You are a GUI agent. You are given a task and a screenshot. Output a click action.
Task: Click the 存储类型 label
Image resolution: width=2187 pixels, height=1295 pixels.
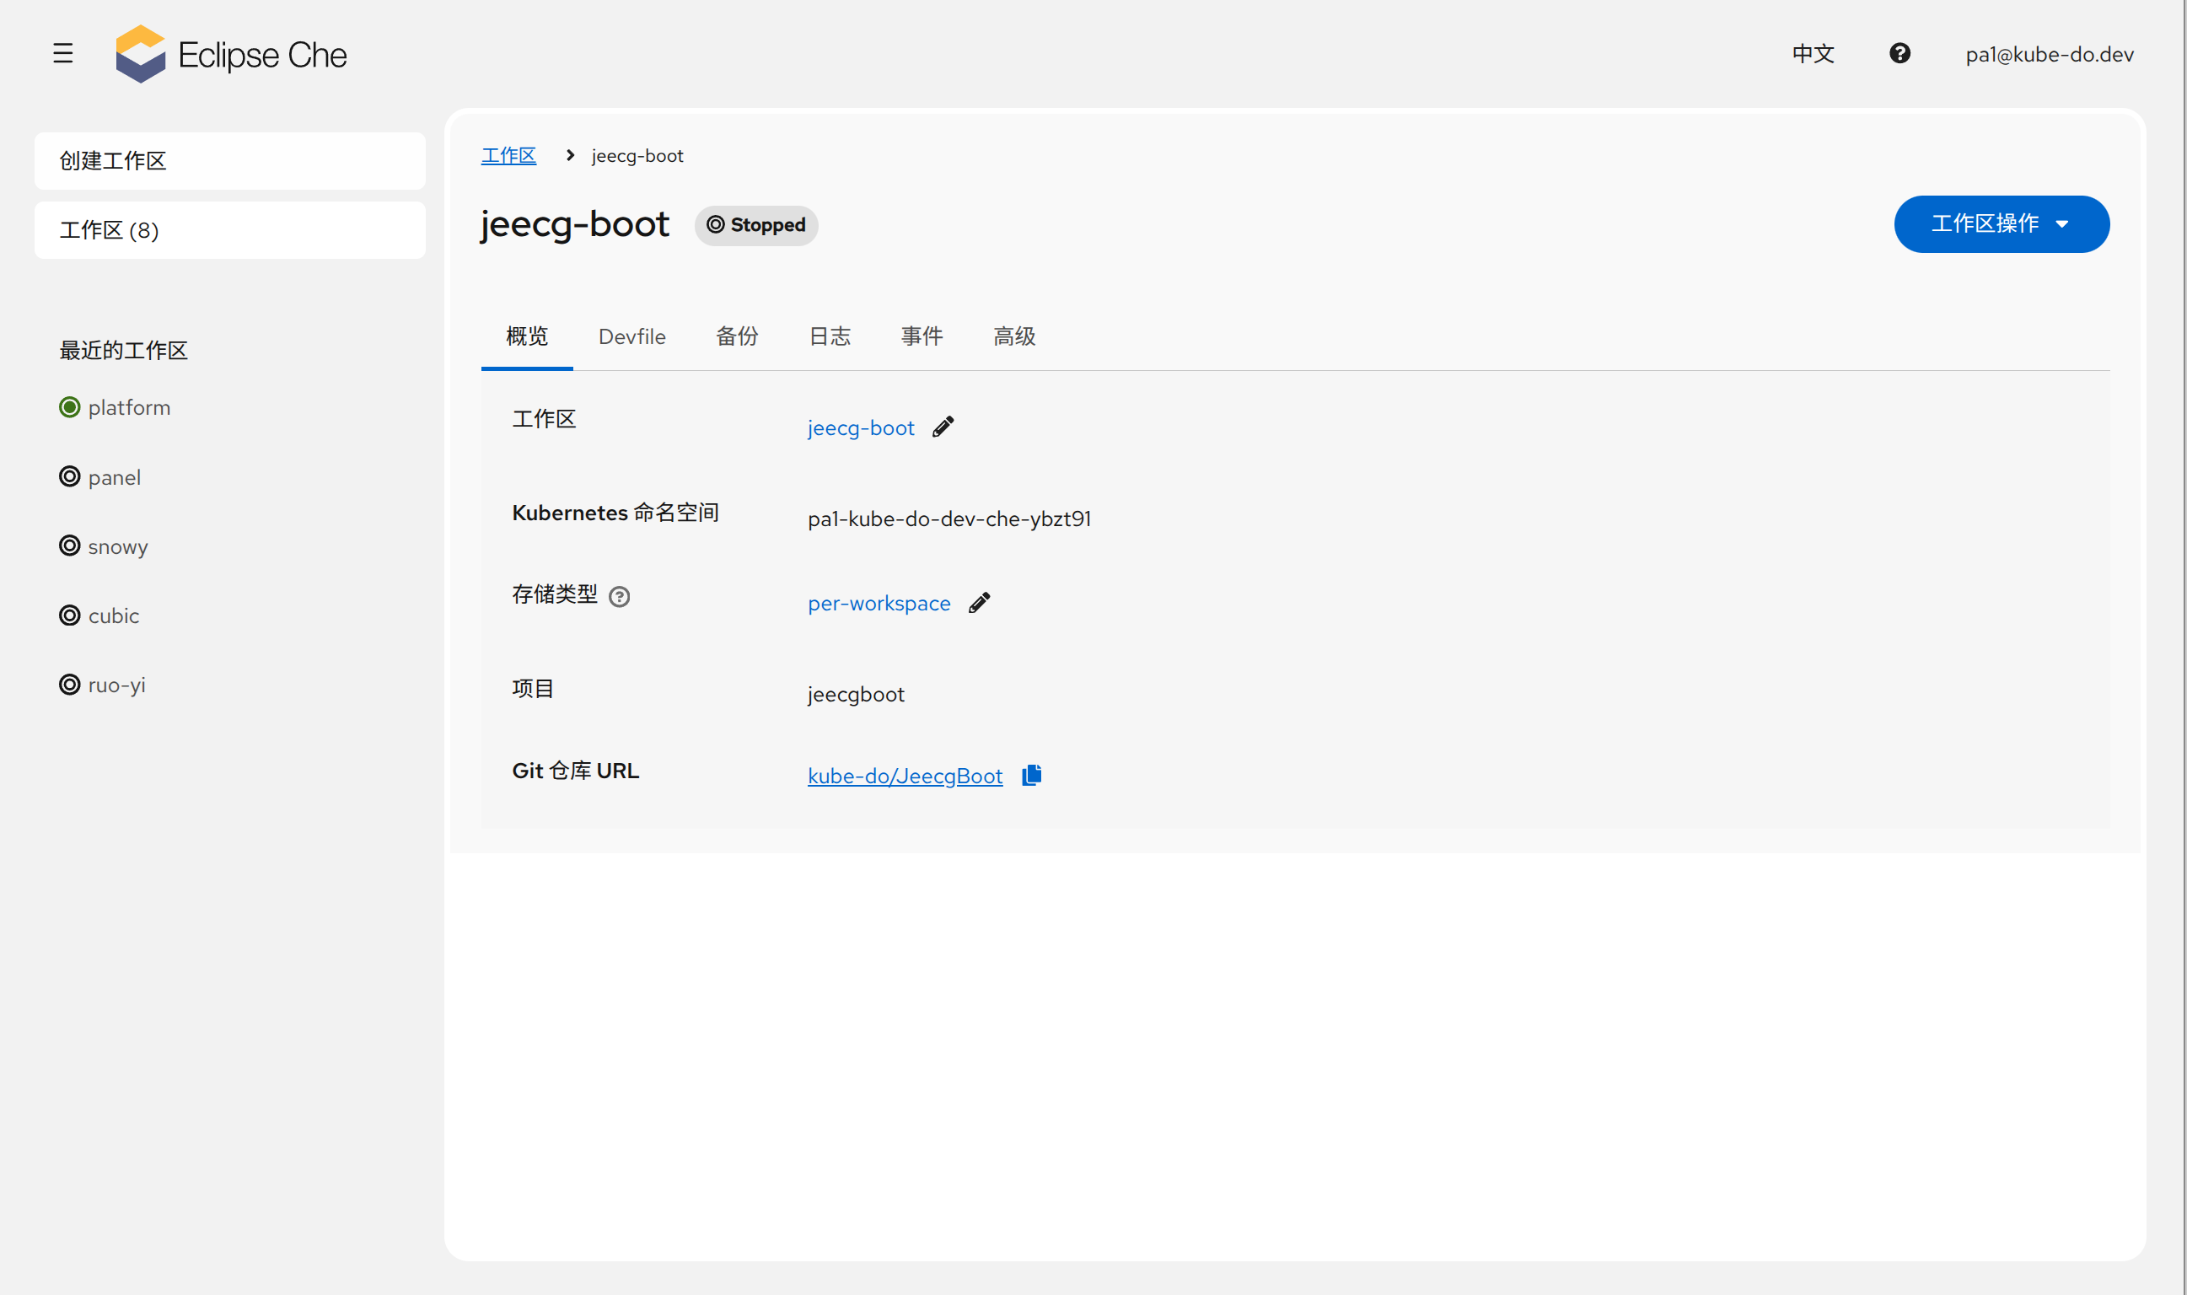555,594
